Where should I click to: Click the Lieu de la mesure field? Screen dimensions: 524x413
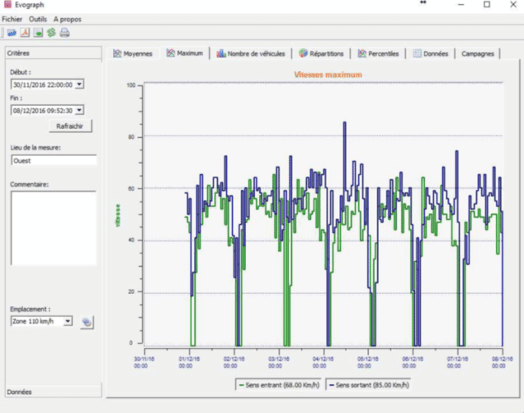(53, 161)
